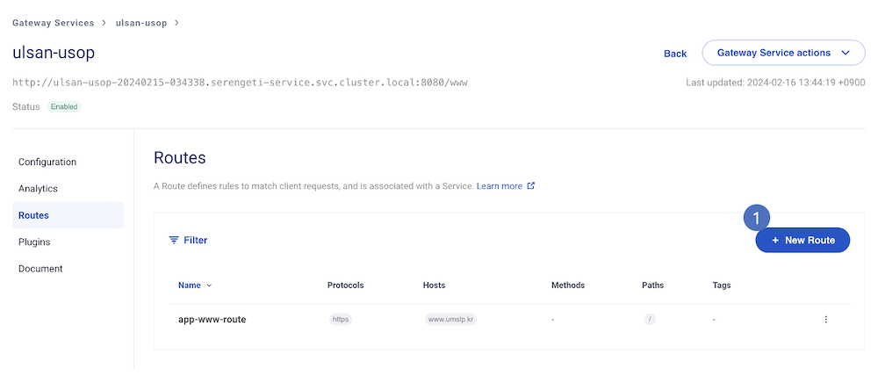
Task: Open the Document section
Action: point(40,269)
